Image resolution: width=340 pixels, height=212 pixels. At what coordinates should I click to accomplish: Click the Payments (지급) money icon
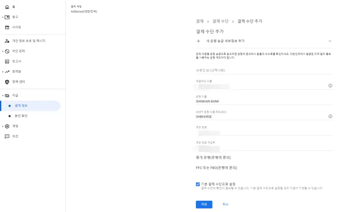[x=7, y=95]
